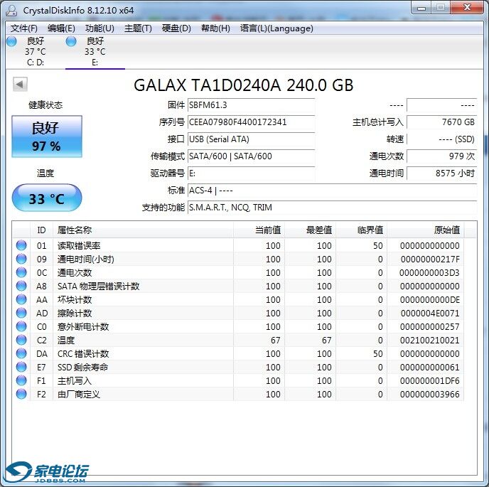Click the status orb of 通电次数 row
489x487 pixels.
[21, 272]
